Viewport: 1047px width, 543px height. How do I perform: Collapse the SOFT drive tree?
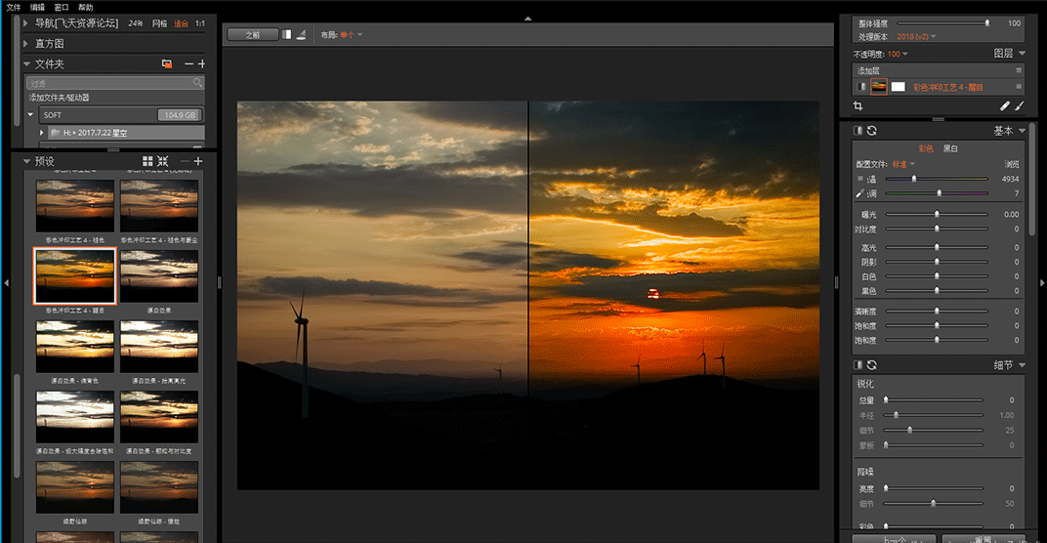pyautogui.click(x=30, y=115)
